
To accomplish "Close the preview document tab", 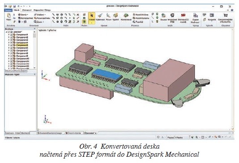I will [x=96, y=133].
